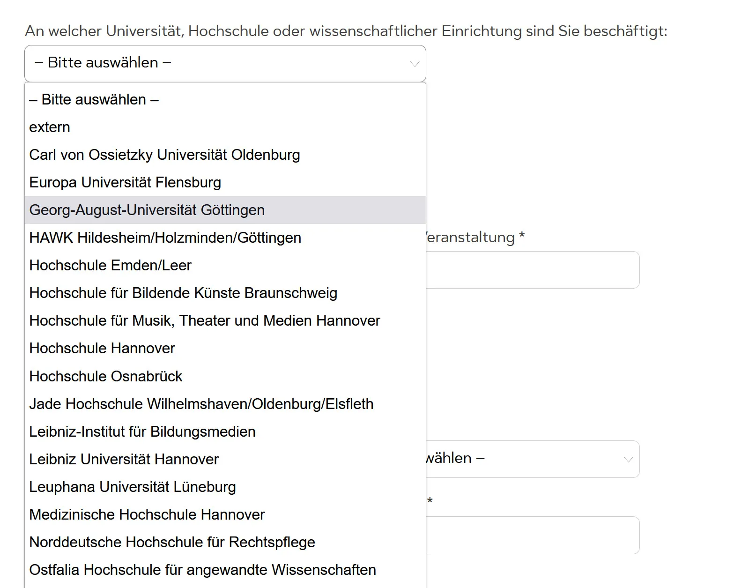Screen dimensions: 734x588
Task: Collapse the university selection dropdown
Action: click(225, 64)
